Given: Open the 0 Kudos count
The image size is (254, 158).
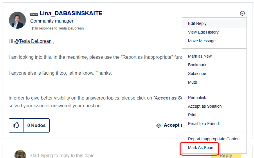Looking at the screenshot, I should [36, 125].
